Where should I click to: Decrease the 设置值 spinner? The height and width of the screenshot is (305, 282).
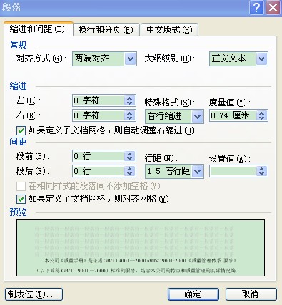(262, 174)
